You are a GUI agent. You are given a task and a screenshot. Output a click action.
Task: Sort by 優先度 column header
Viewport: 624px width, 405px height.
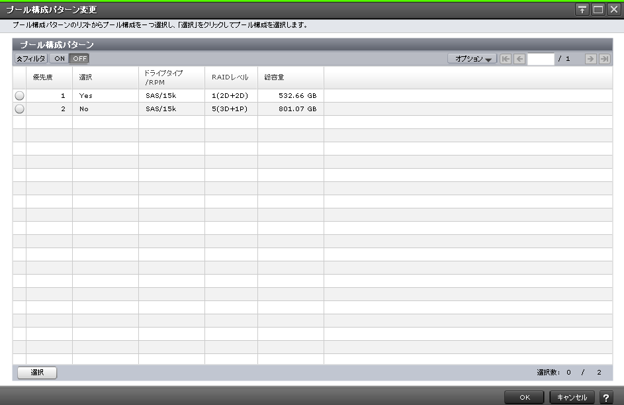pyautogui.click(x=50, y=77)
